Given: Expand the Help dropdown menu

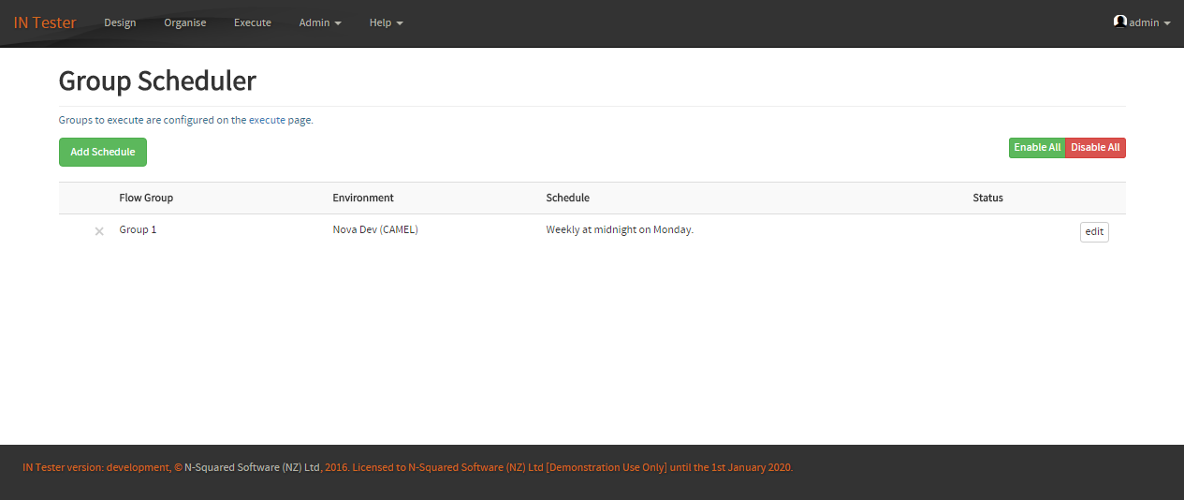Looking at the screenshot, I should coord(387,22).
